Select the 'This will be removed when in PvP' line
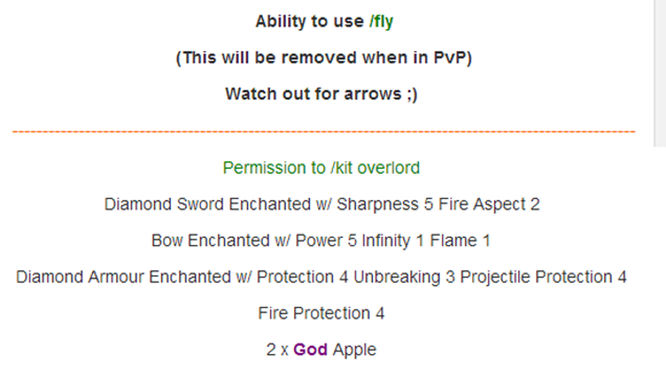666x375 pixels. 324,58
